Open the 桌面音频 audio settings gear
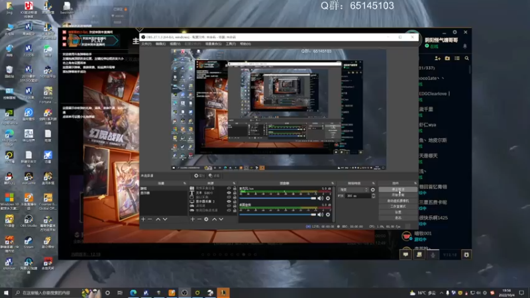 (x=328, y=215)
